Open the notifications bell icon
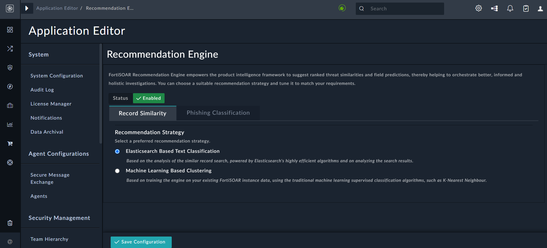This screenshot has height=248, width=547. click(510, 9)
